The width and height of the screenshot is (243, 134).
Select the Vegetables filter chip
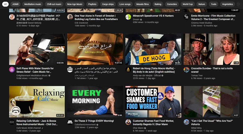pyautogui.click(x=228, y=4)
